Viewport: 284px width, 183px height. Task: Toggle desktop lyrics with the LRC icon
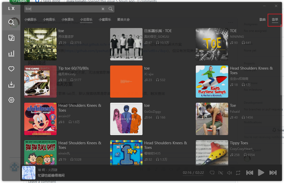point(221,173)
